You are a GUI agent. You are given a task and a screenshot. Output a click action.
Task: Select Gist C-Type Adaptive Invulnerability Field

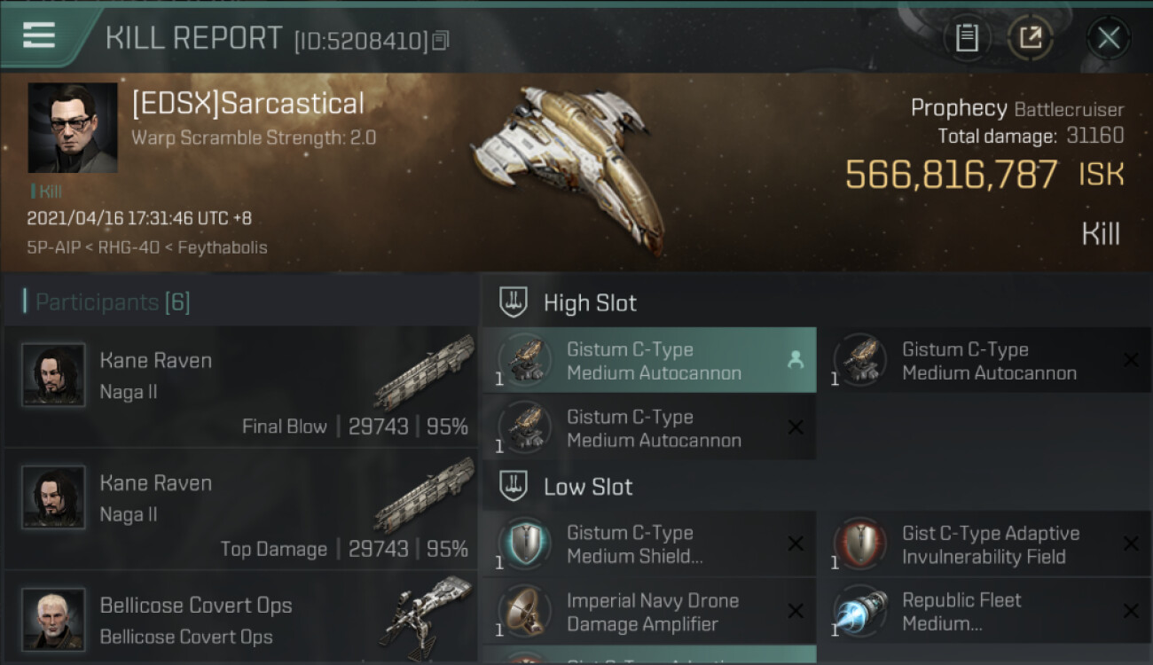(x=985, y=544)
